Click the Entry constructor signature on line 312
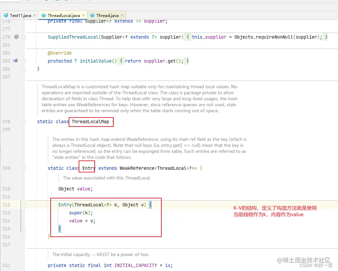338x271 pixels. click(x=102, y=205)
